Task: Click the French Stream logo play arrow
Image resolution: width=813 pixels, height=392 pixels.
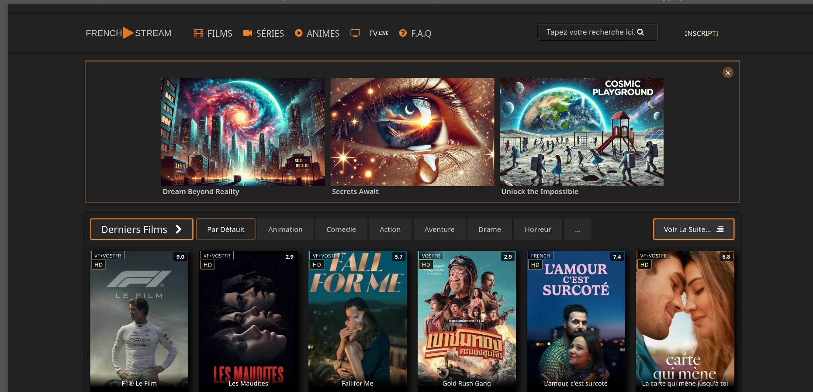Action: (128, 33)
